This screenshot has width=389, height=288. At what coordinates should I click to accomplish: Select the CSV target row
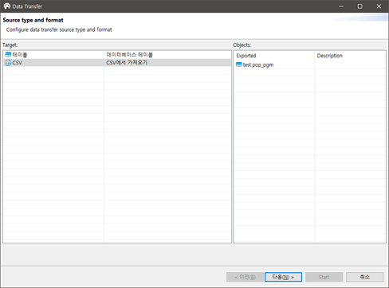coord(117,63)
